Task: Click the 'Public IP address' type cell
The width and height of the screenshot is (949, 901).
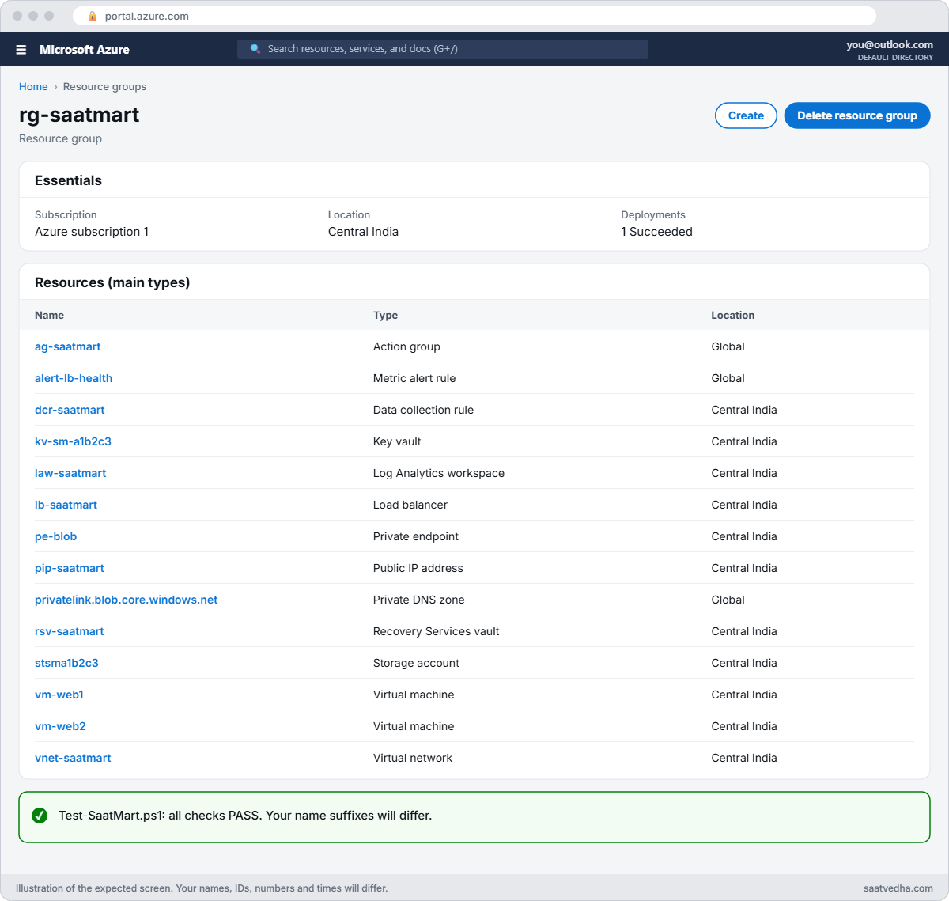Action: point(418,568)
